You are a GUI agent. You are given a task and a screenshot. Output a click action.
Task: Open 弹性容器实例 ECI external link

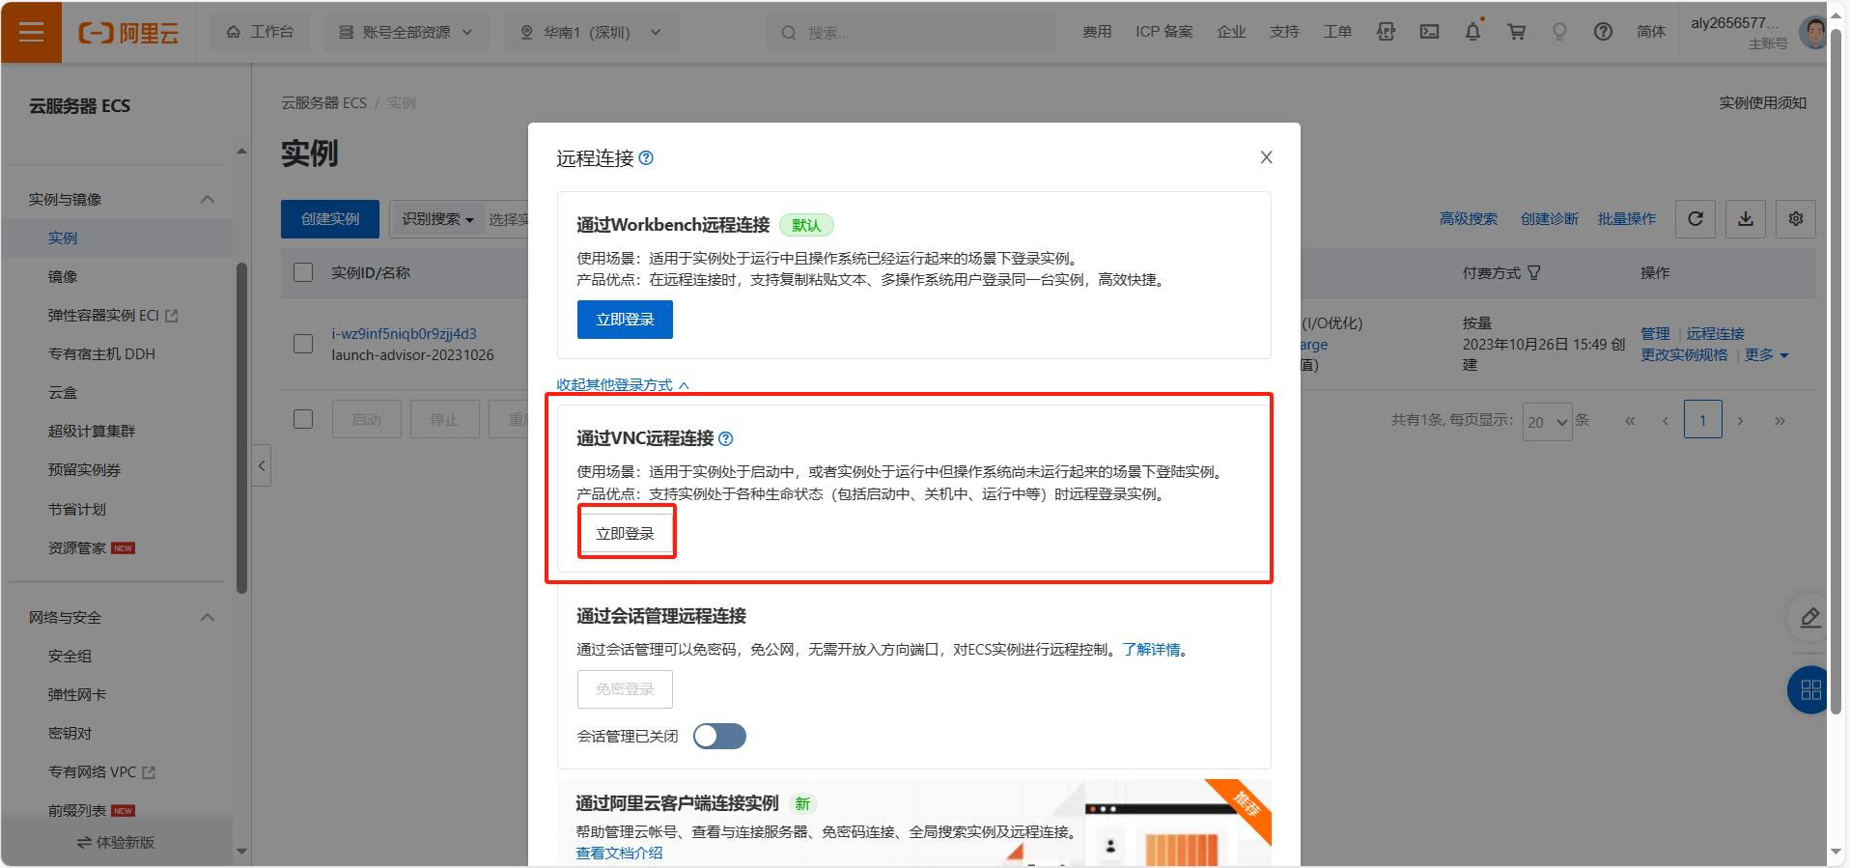[113, 315]
